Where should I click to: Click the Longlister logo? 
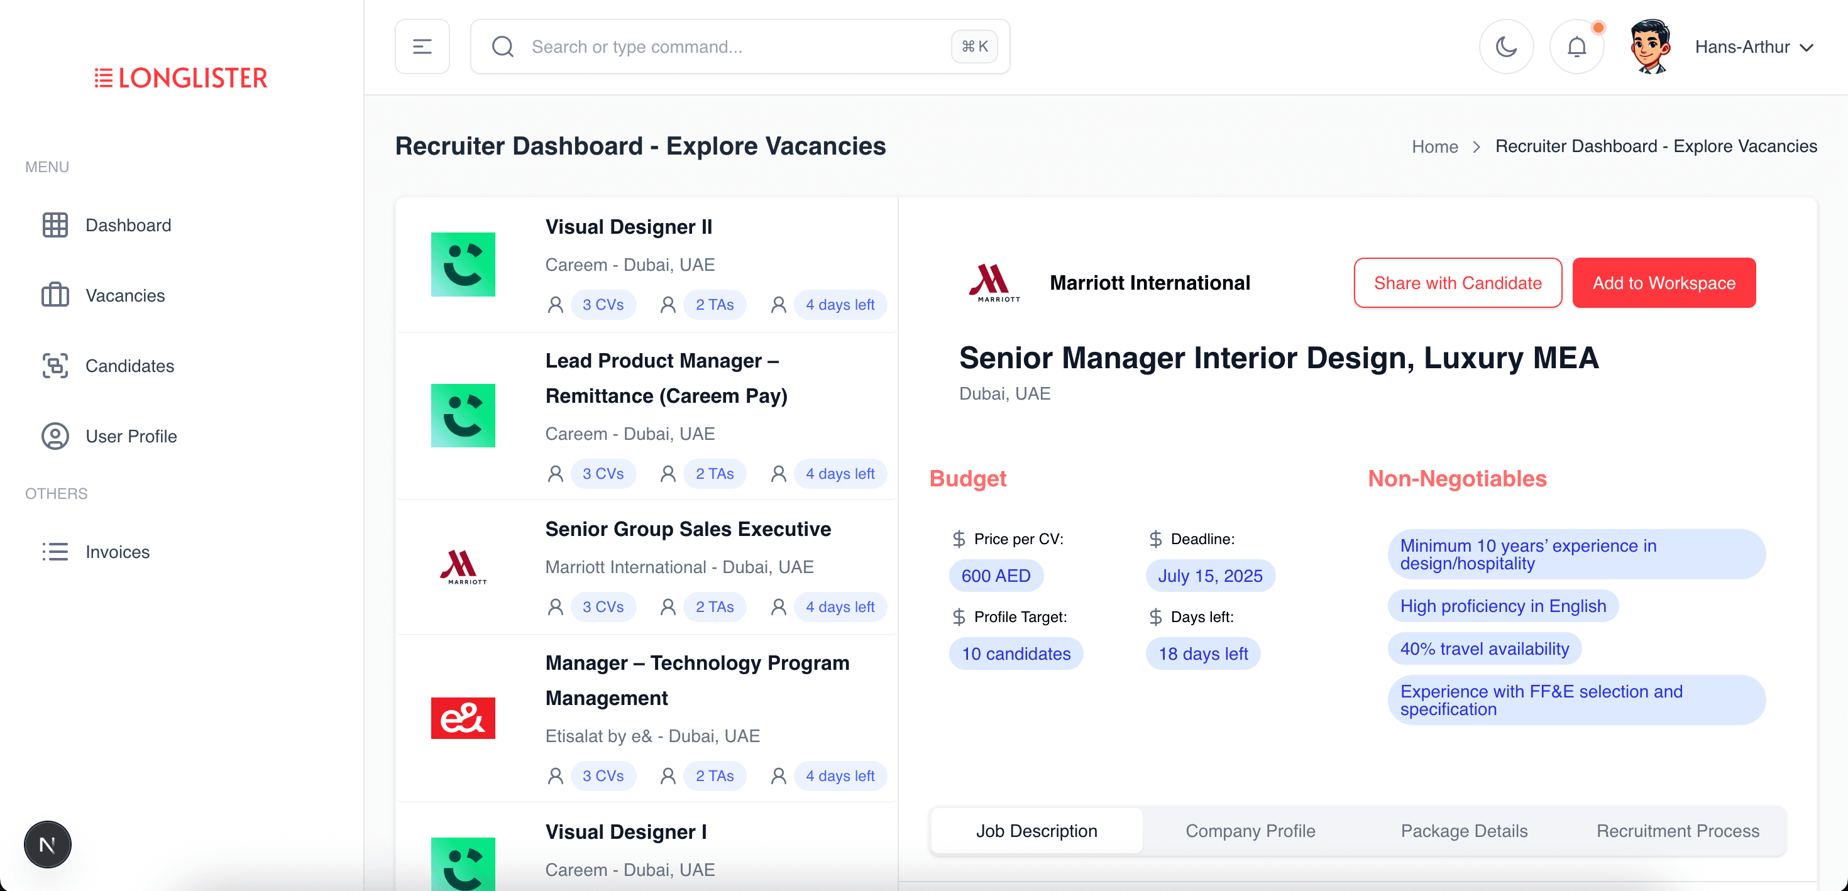tap(181, 77)
